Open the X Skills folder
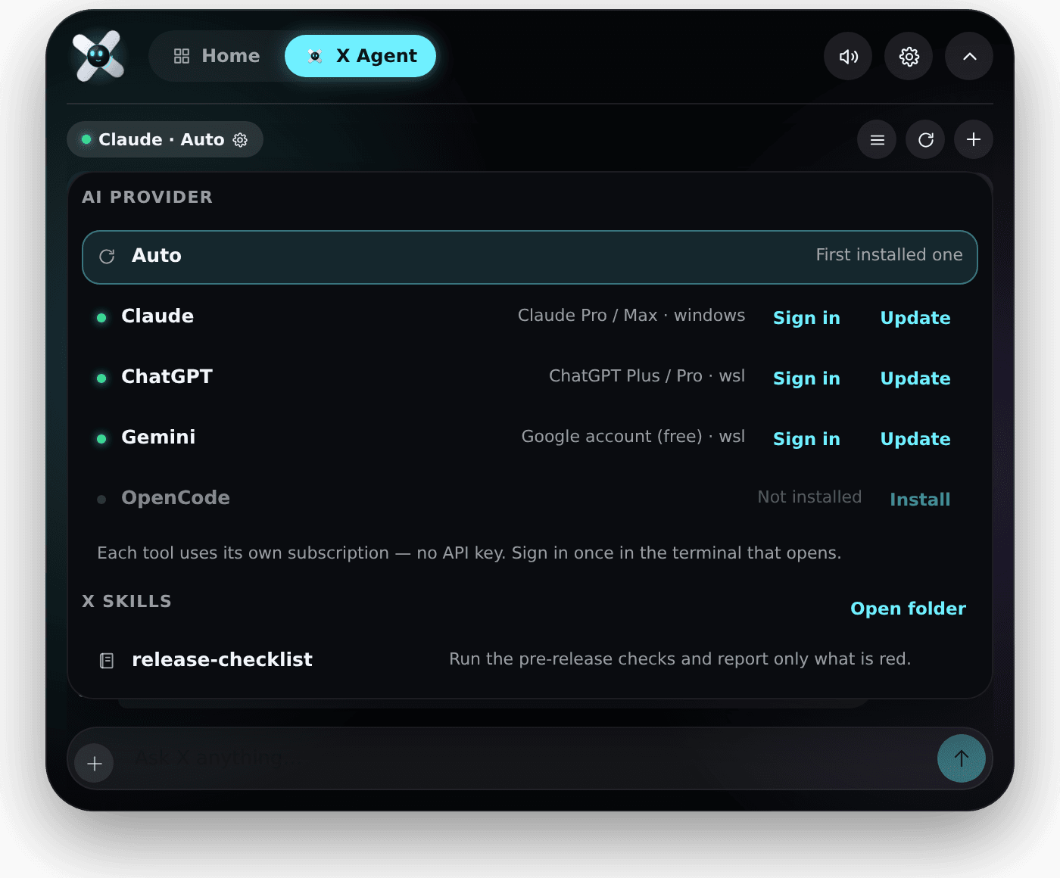 point(908,609)
